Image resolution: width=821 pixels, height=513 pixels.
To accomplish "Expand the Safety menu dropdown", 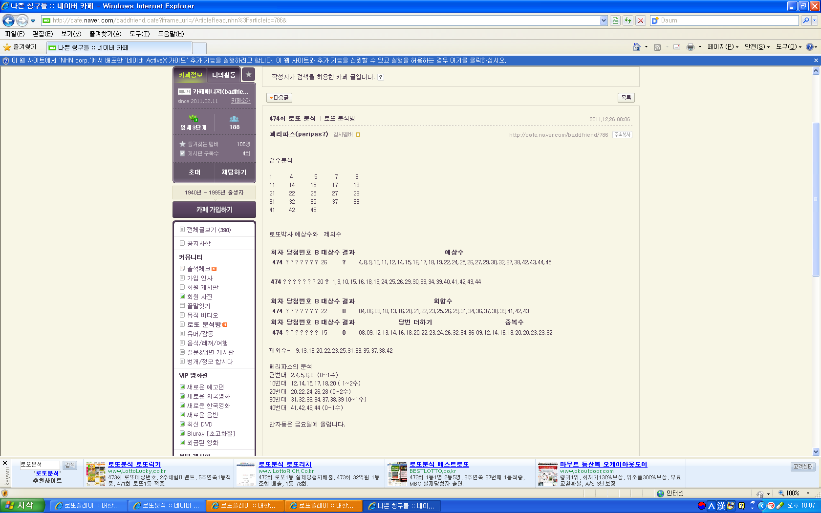I will [756, 47].
